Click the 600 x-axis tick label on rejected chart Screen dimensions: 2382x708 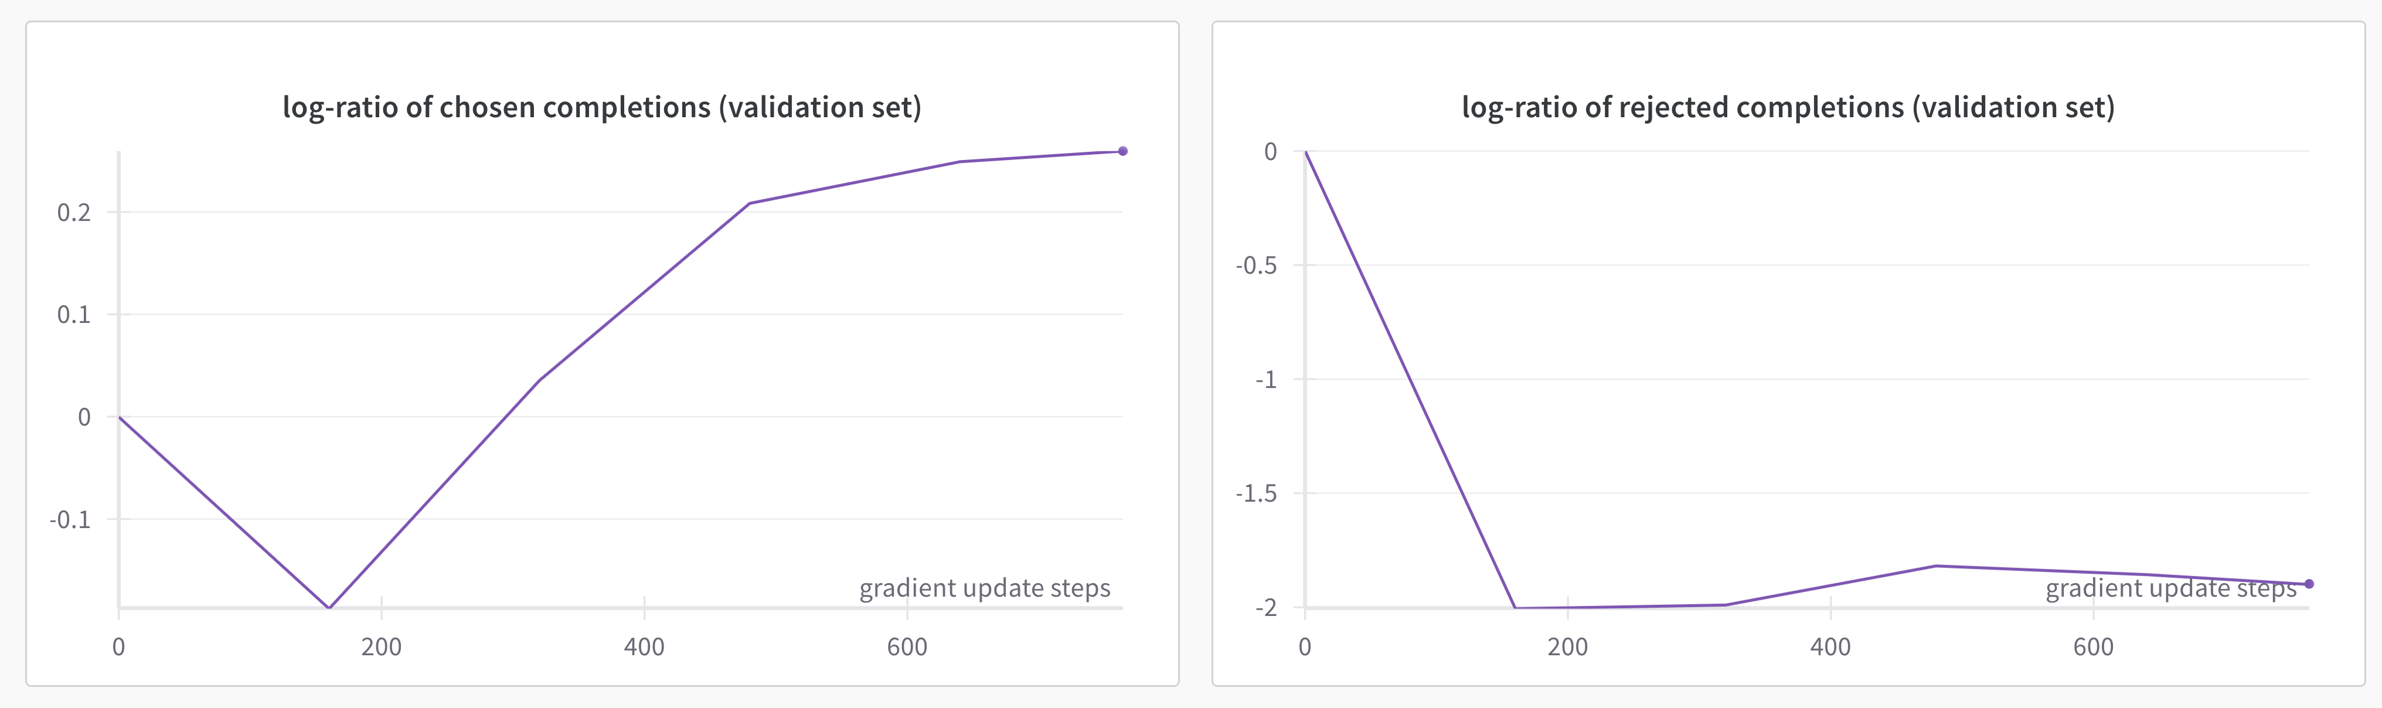tap(2092, 647)
